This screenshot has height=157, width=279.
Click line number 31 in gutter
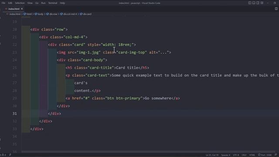pyautogui.click(x=14, y=113)
